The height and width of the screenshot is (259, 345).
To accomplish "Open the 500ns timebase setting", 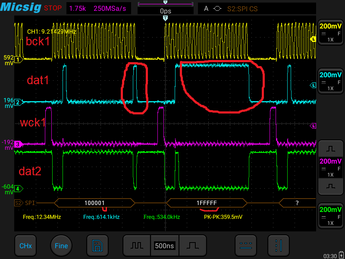I will pyautogui.click(x=164, y=246).
